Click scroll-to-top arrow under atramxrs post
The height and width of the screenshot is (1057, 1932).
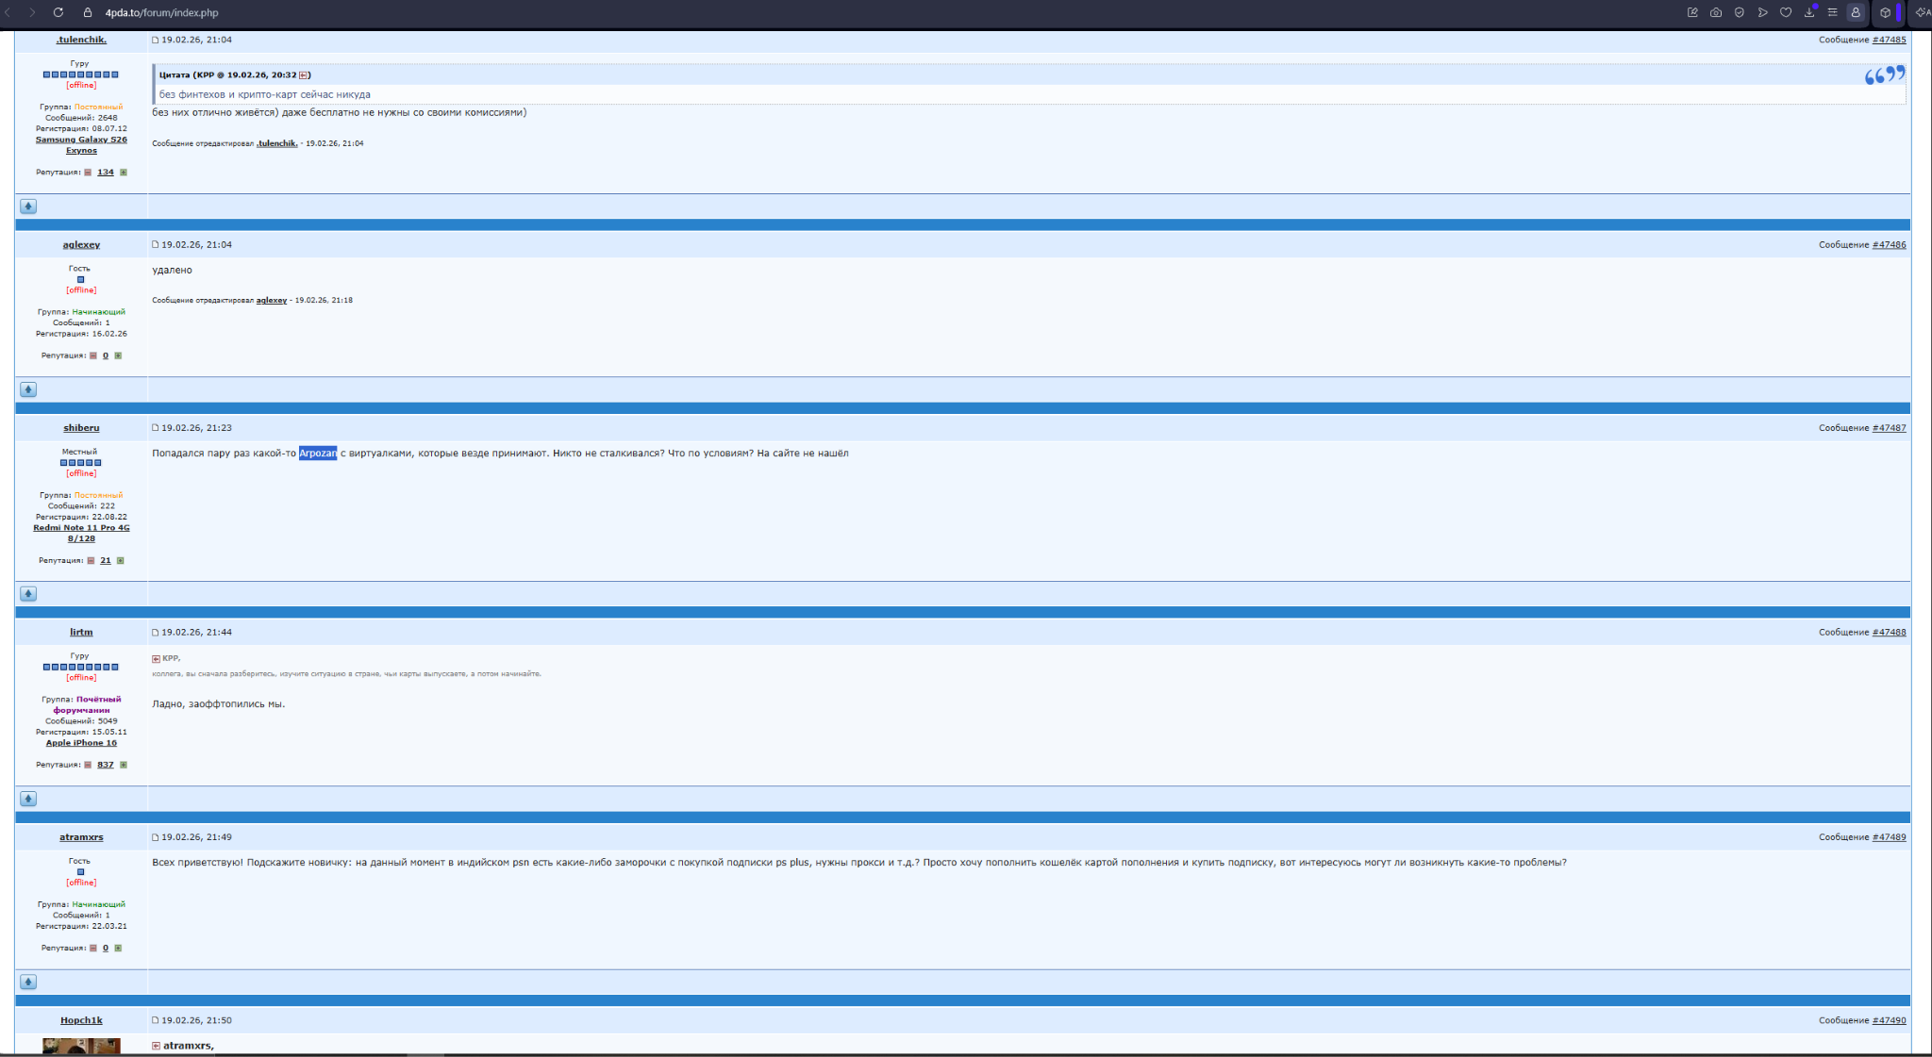pyautogui.click(x=28, y=982)
